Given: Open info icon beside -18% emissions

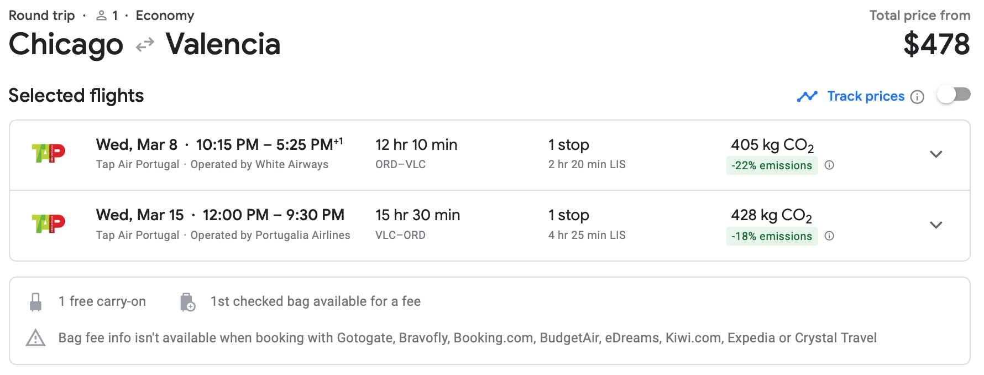Looking at the screenshot, I should [x=829, y=236].
